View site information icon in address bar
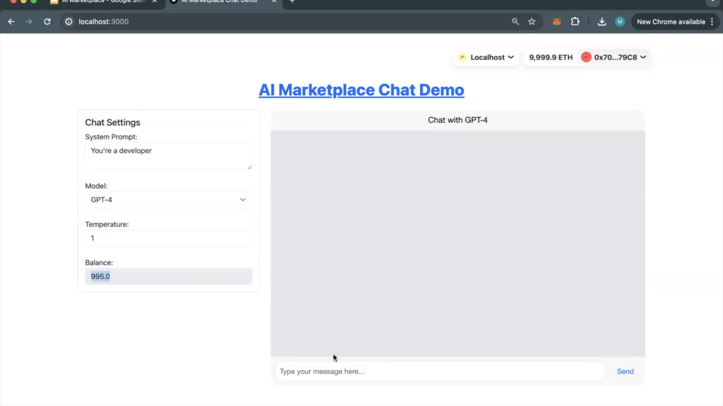The height and width of the screenshot is (406, 723). tap(69, 21)
